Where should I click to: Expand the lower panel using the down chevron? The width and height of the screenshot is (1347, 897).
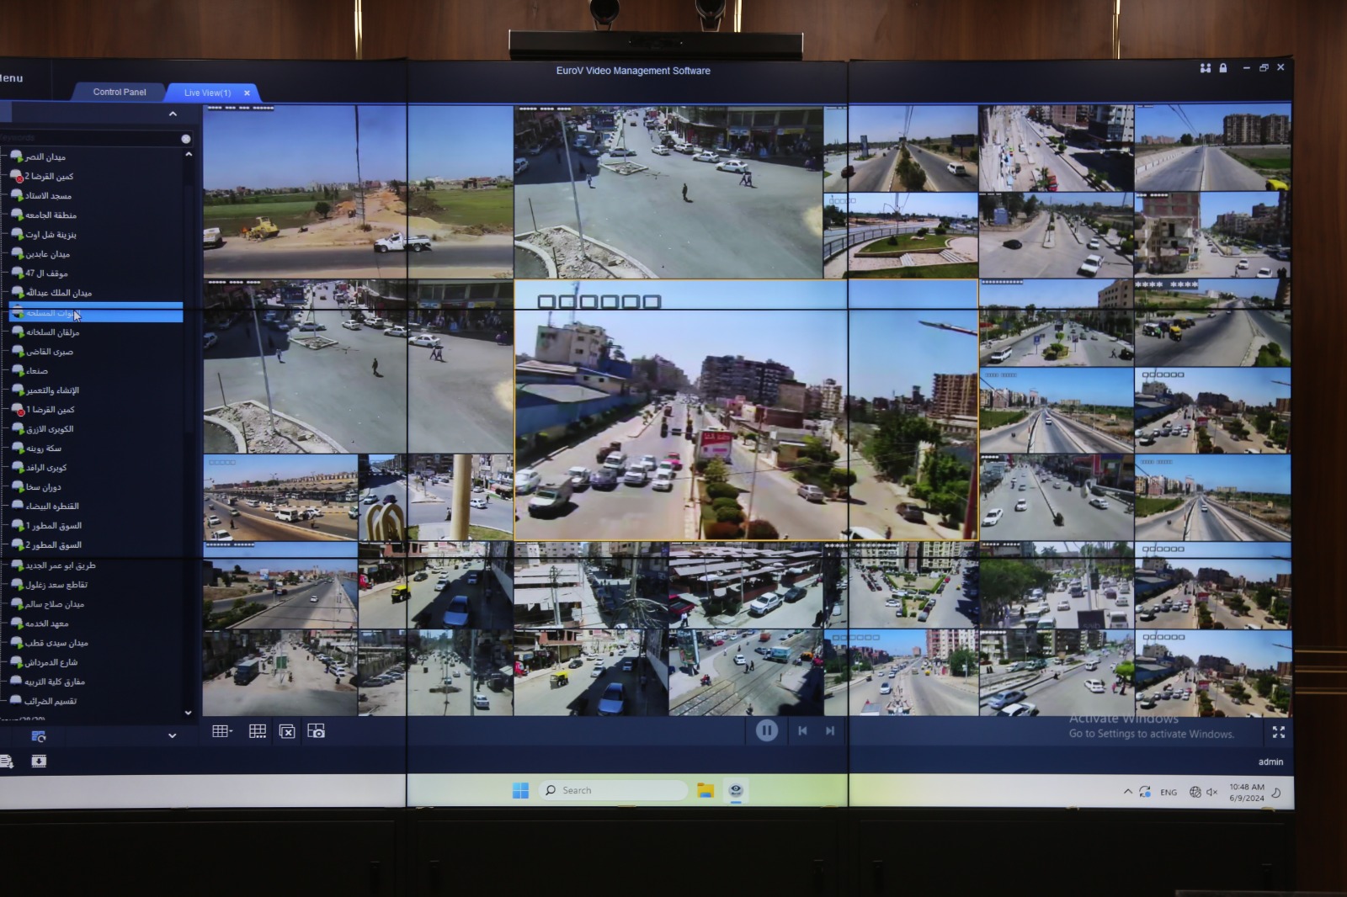[x=172, y=735]
